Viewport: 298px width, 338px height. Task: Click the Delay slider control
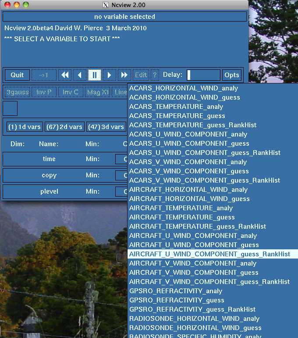[203, 75]
